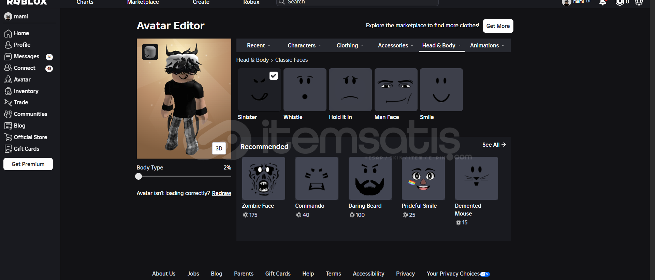Switch avatar preview to 3D
This screenshot has height=280, width=655.
[x=219, y=148]
